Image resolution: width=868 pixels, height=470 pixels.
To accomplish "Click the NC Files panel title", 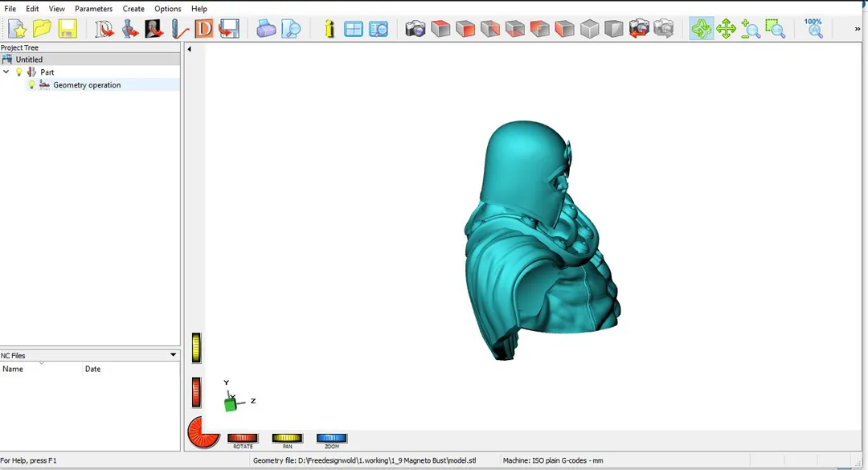I will coord(13,355).
